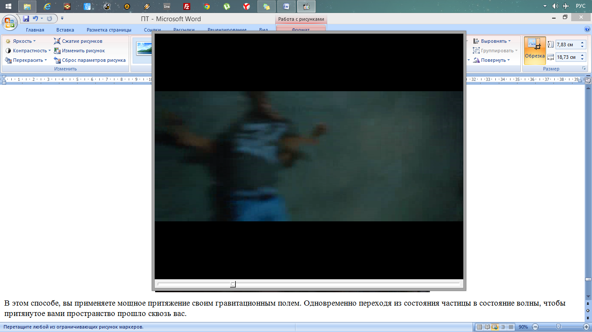592x332 pixels.
Task: Save the document from Quick Access
Action: click(x=26, y=19)
